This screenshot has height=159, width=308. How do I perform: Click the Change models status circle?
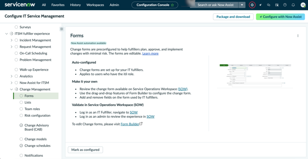21,139
